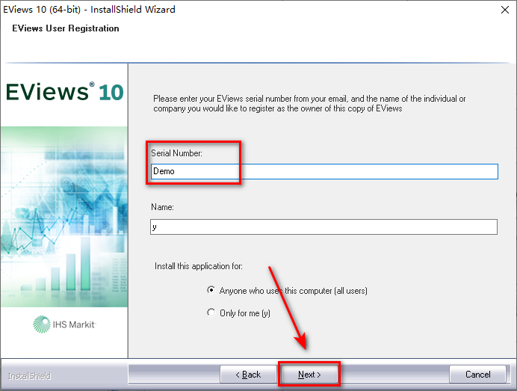The image size is (517, 391).
Task: Click the Next button
Action: coord(309,374)
